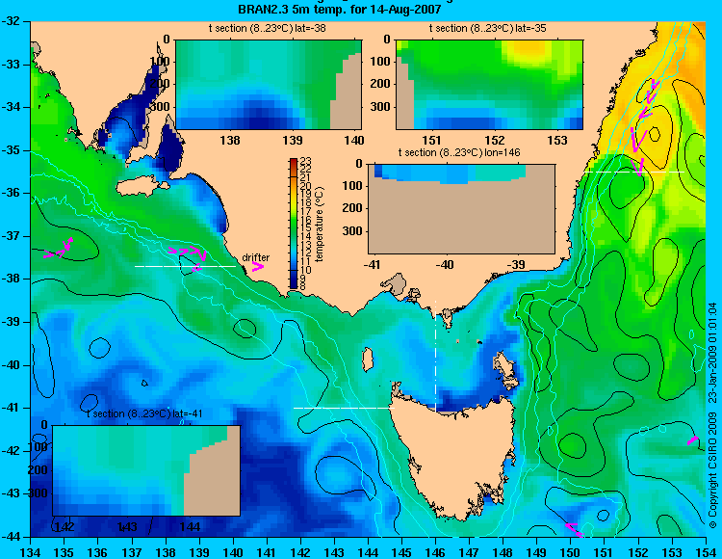
Task: Click longitude tick 138 in the lat=-38 inset
Action: pyautogui.click(x=230, y=140)
